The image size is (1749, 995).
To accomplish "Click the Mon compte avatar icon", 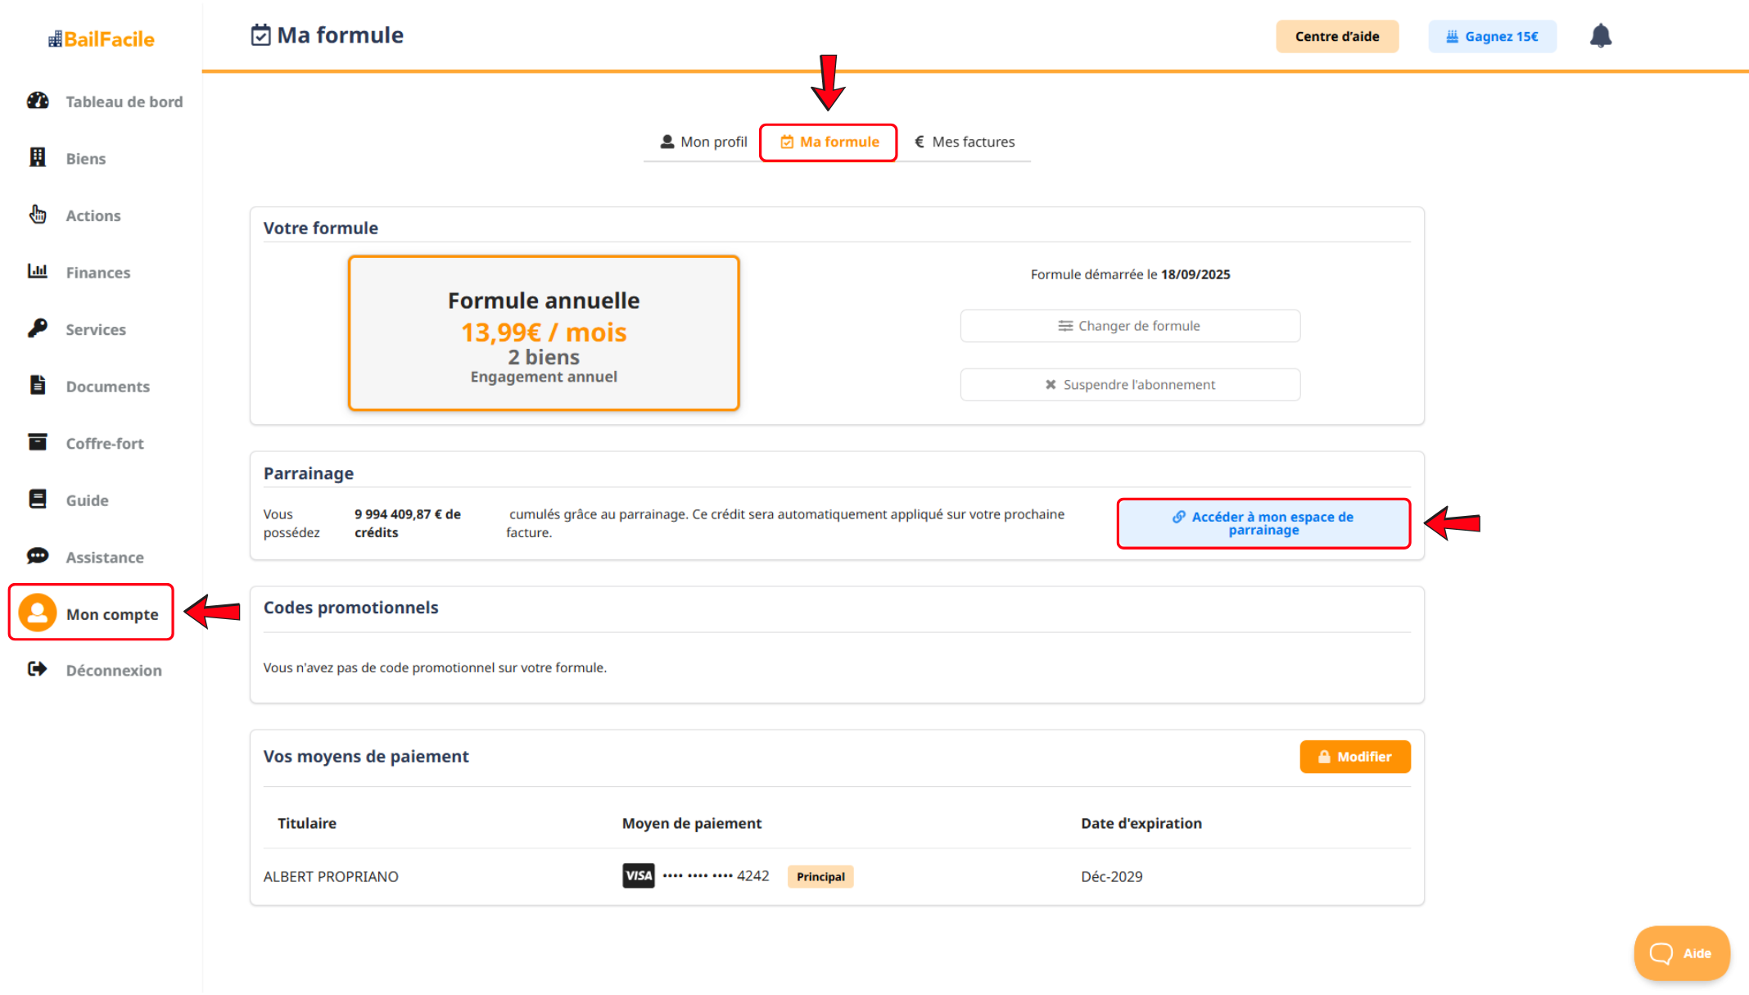I will pos(38,613).
